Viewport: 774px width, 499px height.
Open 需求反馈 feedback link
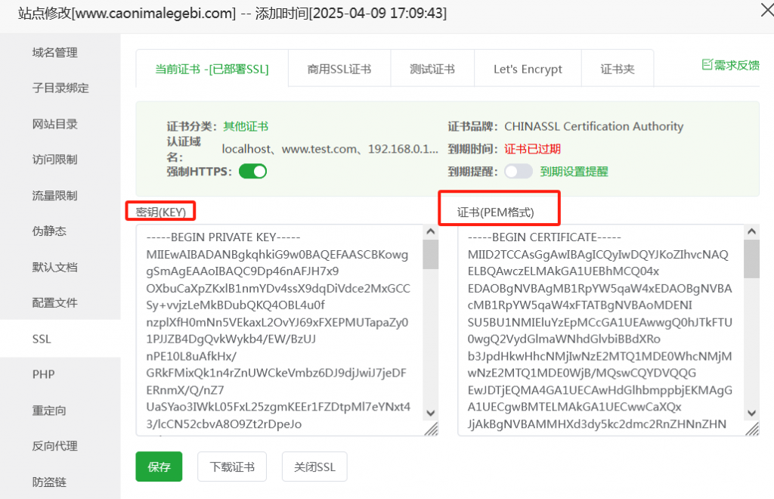(731, 65)
